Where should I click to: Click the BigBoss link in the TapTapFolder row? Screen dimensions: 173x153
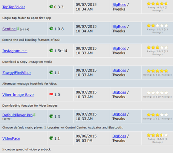(119, 5)
